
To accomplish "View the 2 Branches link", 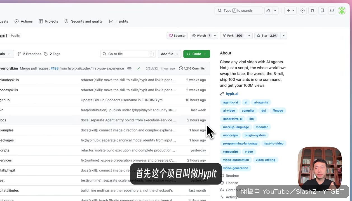I will (x=29, y=54).
